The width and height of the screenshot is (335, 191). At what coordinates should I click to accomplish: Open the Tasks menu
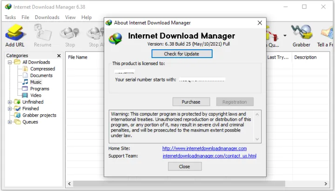[x=10, y=17]
